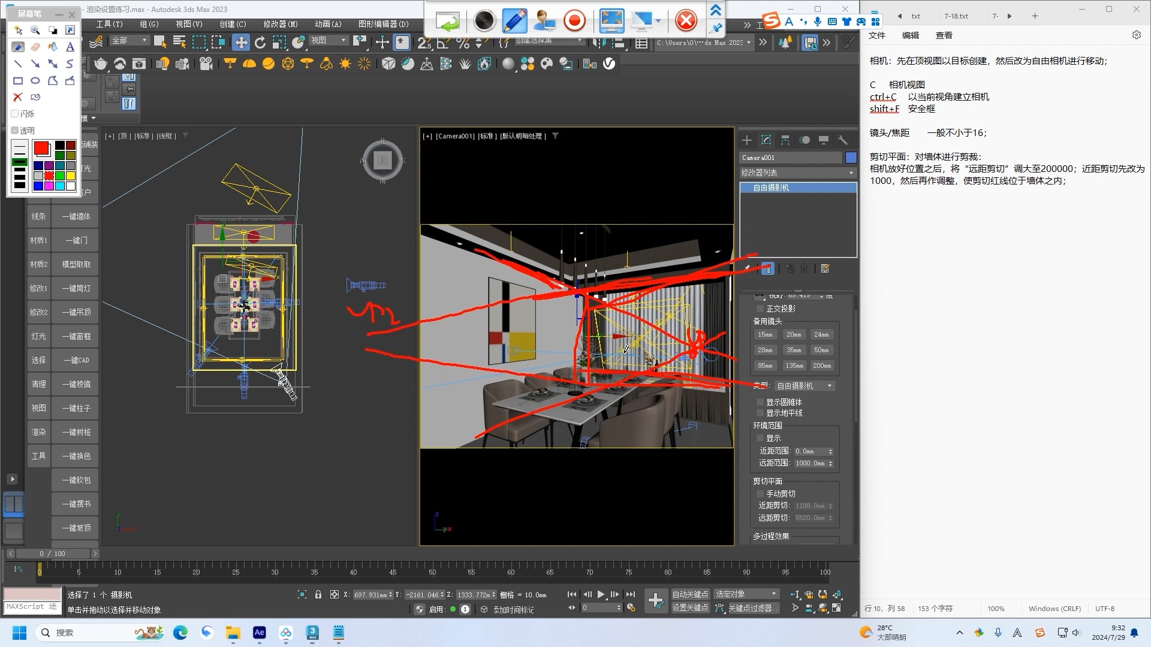Screen dimensions: 1151x647
Task: Enable 手动剪切 manual clipping checkbox
Action: pyautogui.click(x=761, y=494)
